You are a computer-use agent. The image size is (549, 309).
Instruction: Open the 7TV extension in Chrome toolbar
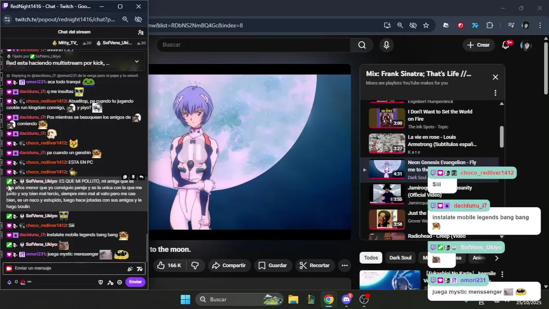pyautogui.click(x=475, y=25)
